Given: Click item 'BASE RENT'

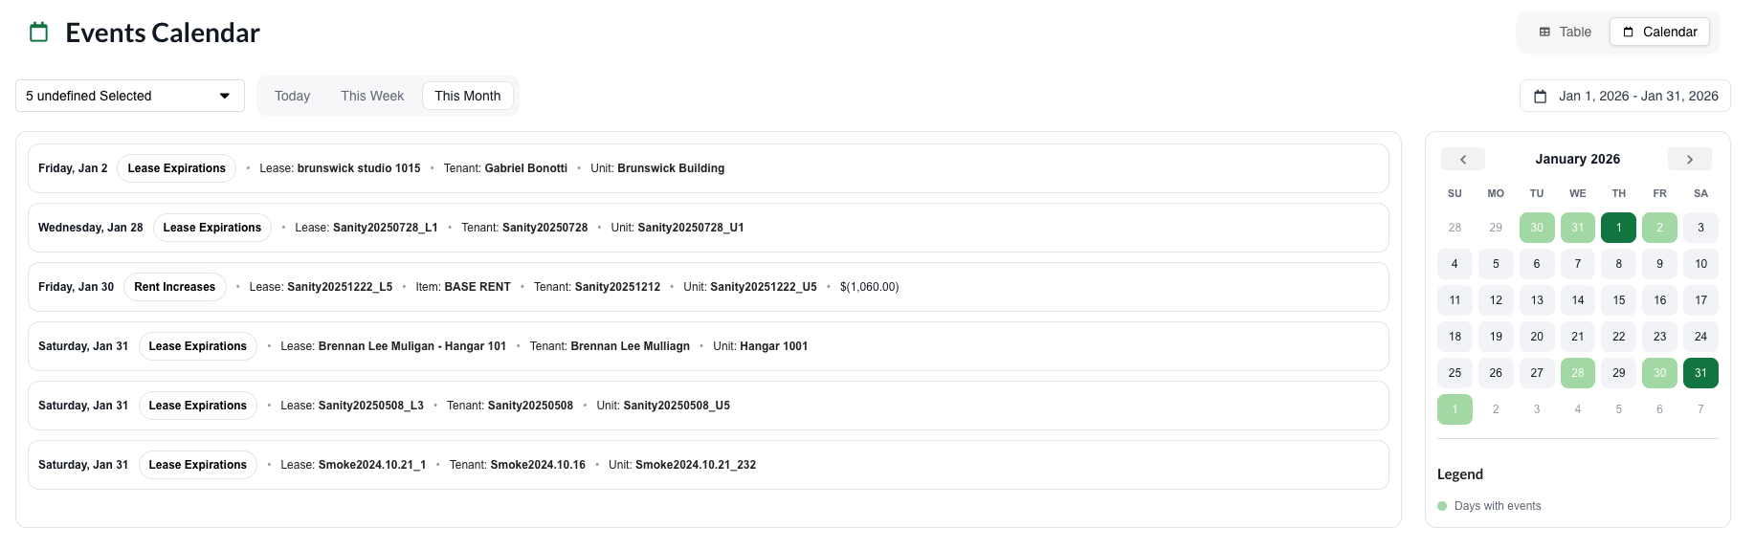Looking at the screenshot, I should (478, 287).
